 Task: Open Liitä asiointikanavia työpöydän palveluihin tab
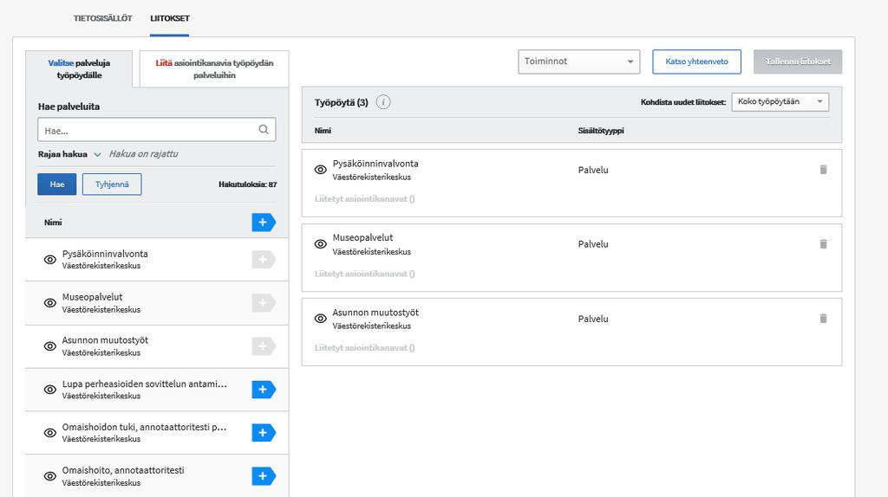[214, 69]
